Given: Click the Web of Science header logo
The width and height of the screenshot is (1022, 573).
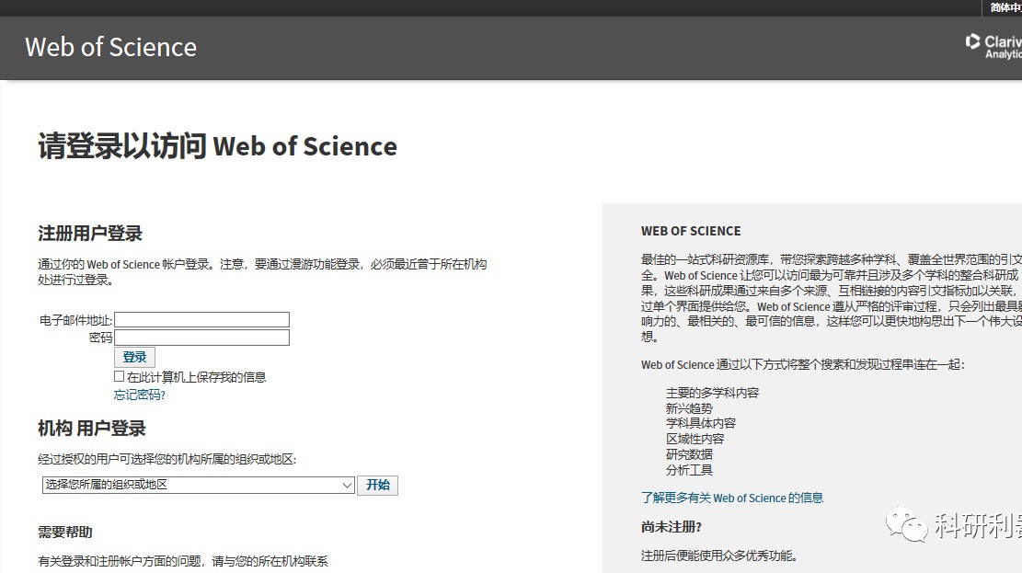Looking at the screenshot, I should coord(110,47).
